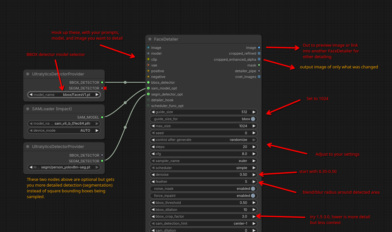Click the BBOX_DETECTOR output socket on top node

pos(102,82)
